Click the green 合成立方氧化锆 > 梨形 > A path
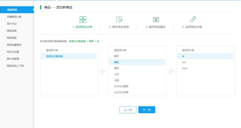 tap(84, 41)
